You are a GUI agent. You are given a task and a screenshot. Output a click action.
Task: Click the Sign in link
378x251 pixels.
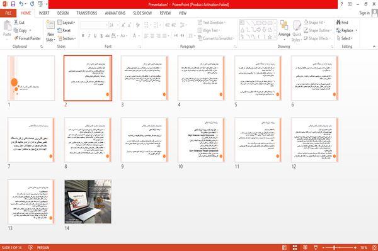pyautogui.click(x=364, y=13)
